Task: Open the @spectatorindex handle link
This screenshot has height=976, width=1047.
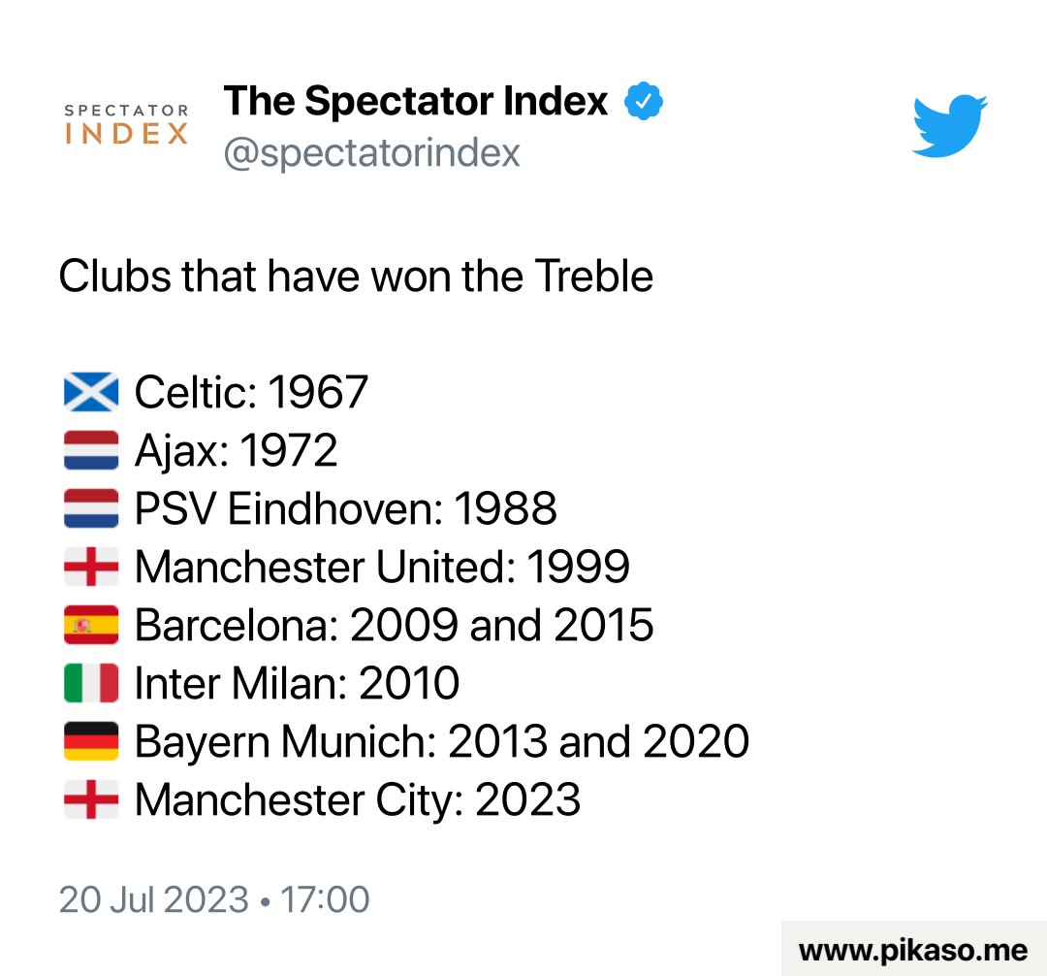Action: click(372, 153)
